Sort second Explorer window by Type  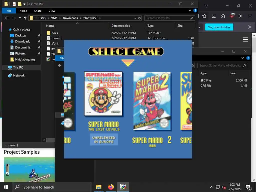click(203, 73)
